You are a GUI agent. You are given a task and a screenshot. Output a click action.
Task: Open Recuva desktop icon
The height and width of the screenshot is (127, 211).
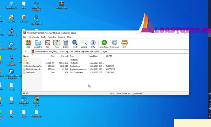point(11,19)
